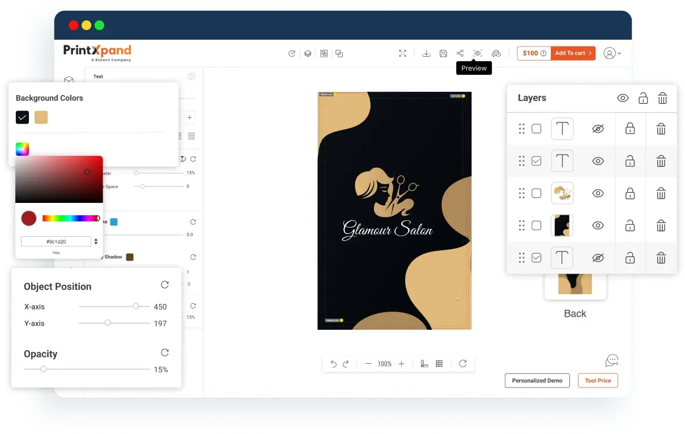Lock the background shape layer
The image size is (685, 434).
[630, 225]
